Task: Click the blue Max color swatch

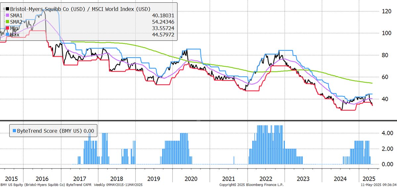Action: (x=8, y=34)
